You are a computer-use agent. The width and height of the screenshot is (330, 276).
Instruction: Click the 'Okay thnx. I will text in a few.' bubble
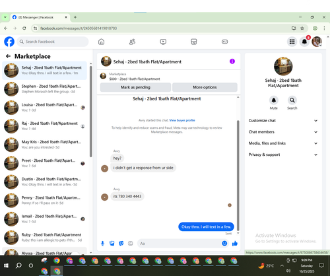[x=206, y=226]
